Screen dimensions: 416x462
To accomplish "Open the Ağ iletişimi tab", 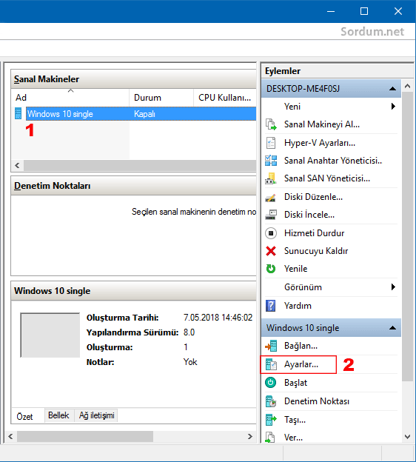I will pyautogui.click(x=96, y=415).
